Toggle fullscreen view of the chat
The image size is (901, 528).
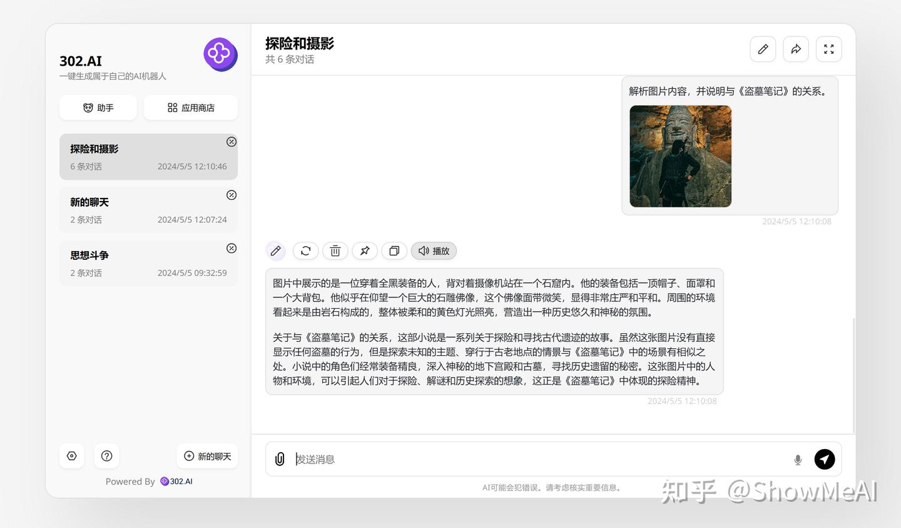coord(828,48)
